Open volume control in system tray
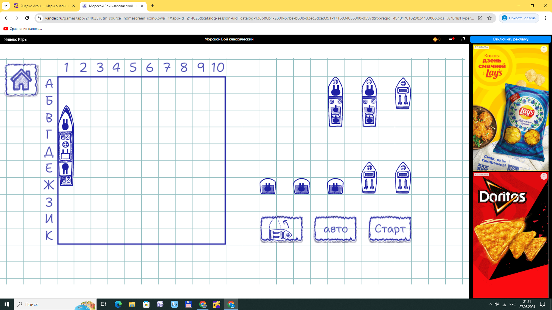Screen dimensions: 552x310 click(497, 304)
